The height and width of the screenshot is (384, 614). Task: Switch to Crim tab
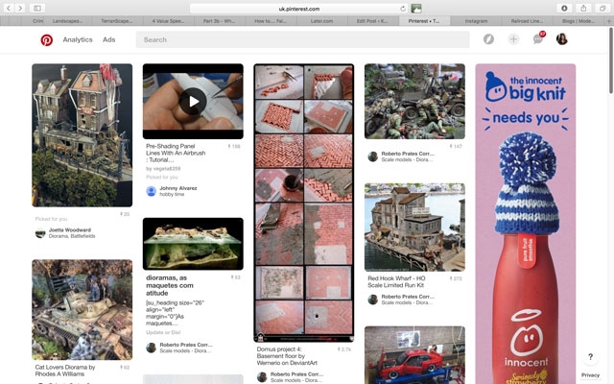(x=37, y=21)
